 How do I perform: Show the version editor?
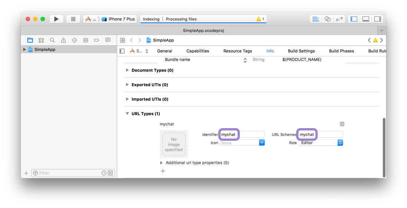tap(339, 19)
